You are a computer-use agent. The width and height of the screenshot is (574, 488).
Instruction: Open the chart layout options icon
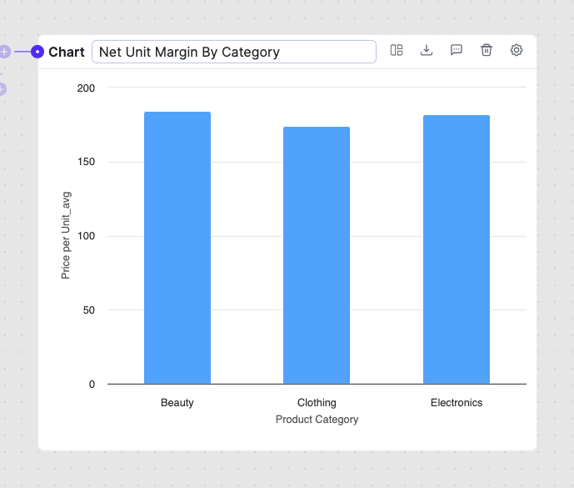[397, 50]
